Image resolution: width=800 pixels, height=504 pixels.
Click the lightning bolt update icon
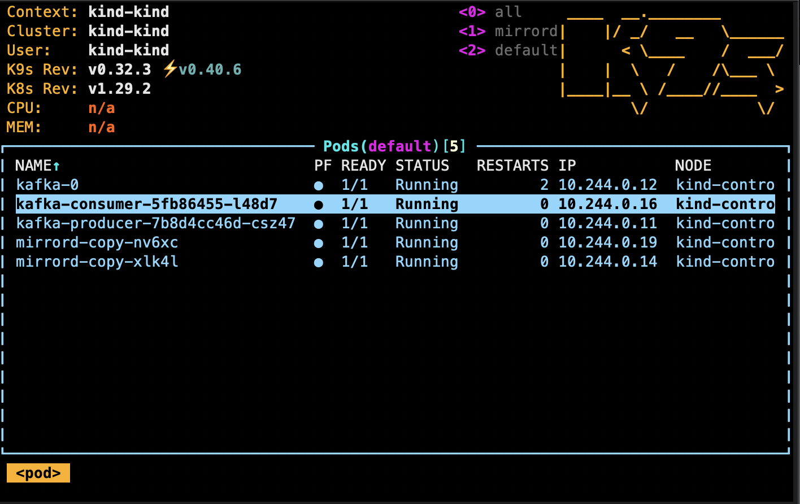(169, 69)
